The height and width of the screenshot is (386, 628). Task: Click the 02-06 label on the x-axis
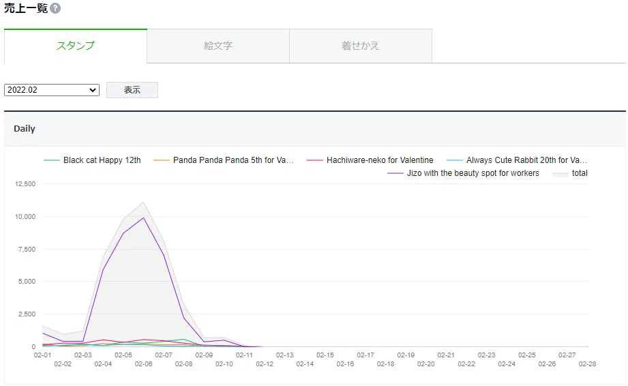(x=143, y=364)
